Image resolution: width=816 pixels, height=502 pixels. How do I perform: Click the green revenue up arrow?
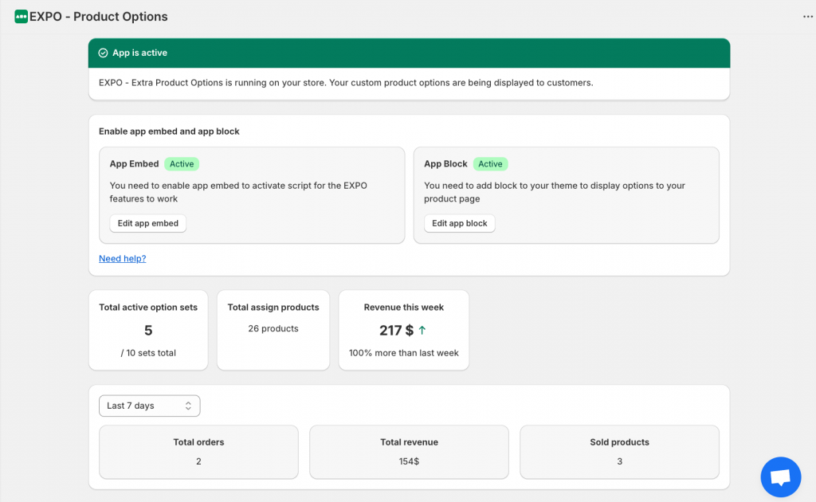(422, 330)
